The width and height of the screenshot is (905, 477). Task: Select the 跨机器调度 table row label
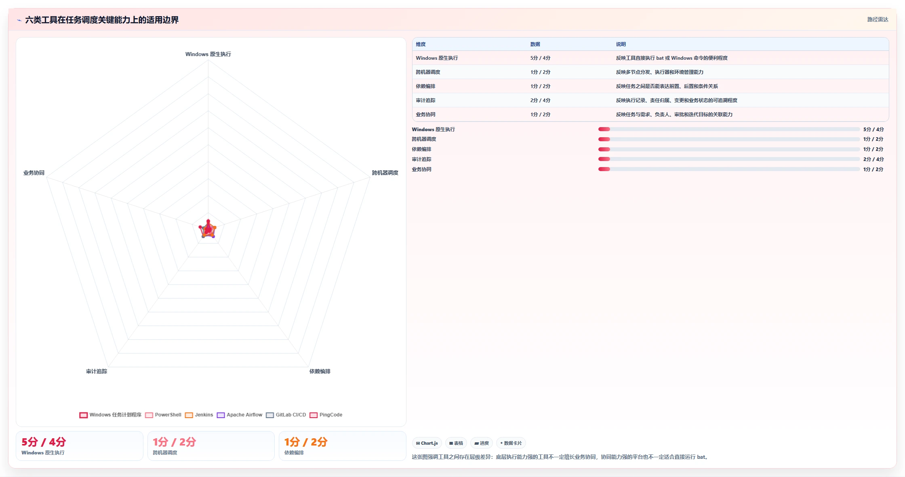[x=428, y=72]
